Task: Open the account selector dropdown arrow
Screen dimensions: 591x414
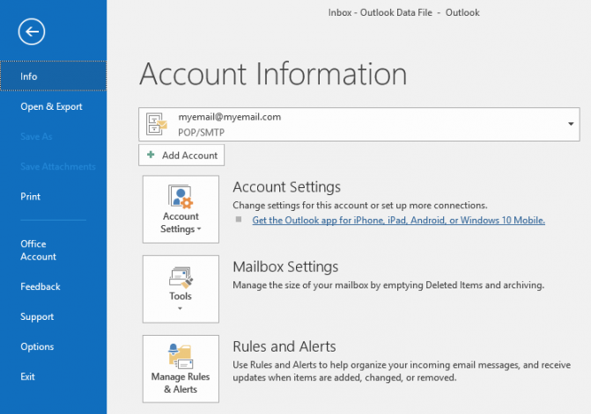Action: tap(571, 124)
